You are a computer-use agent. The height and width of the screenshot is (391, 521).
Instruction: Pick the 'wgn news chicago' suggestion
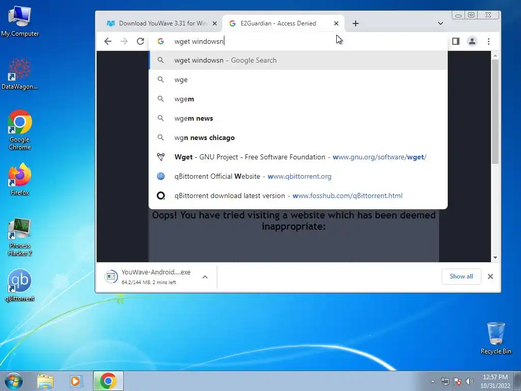point(298,137)
